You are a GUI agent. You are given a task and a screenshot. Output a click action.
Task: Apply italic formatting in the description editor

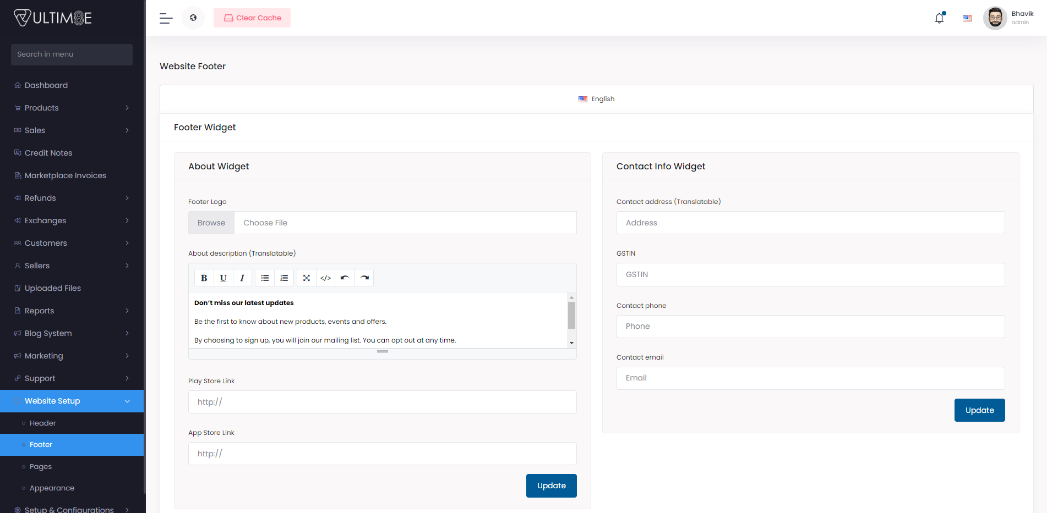[242, 278]
